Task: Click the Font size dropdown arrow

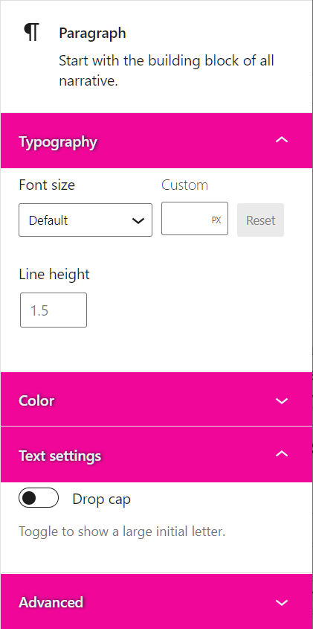Action: (x=138, y=220)
